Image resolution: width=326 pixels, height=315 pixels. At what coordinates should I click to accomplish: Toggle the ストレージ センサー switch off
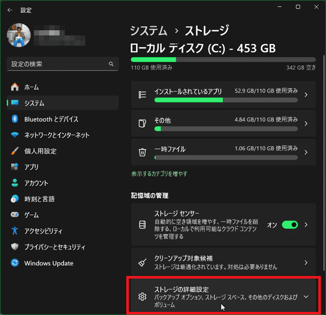pyautogui.click(x=290, y=225)
